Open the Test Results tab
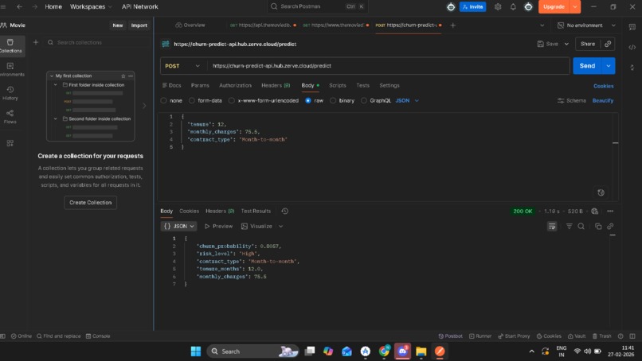Viewport: 642px width, 361px height. click(x=256, y=211)
